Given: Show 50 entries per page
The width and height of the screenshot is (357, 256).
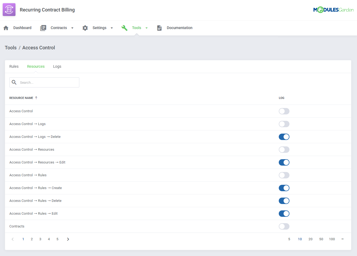Looking at the screenshot, I should click(x=321, y=239).
